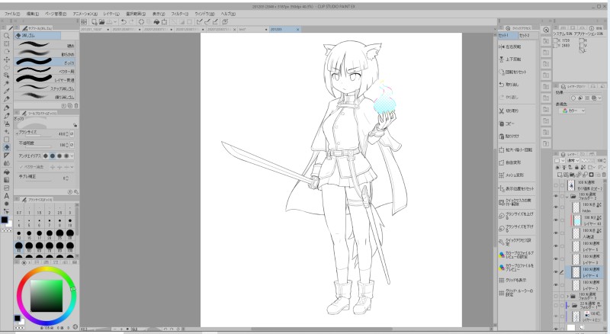Open the ファイル menu
610x334 pixels.
[x=12, y=14]
